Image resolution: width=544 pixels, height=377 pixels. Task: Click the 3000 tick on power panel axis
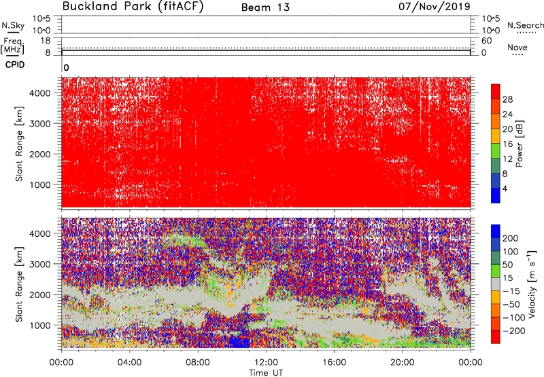[39, 124]
